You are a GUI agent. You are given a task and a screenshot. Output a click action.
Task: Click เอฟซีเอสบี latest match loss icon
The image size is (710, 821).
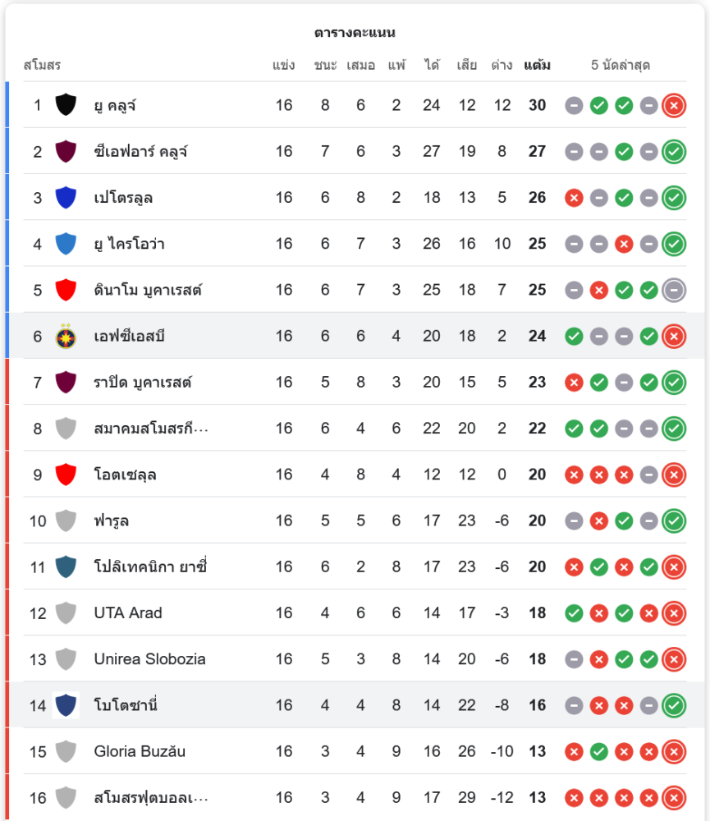(x=674, y=336)
